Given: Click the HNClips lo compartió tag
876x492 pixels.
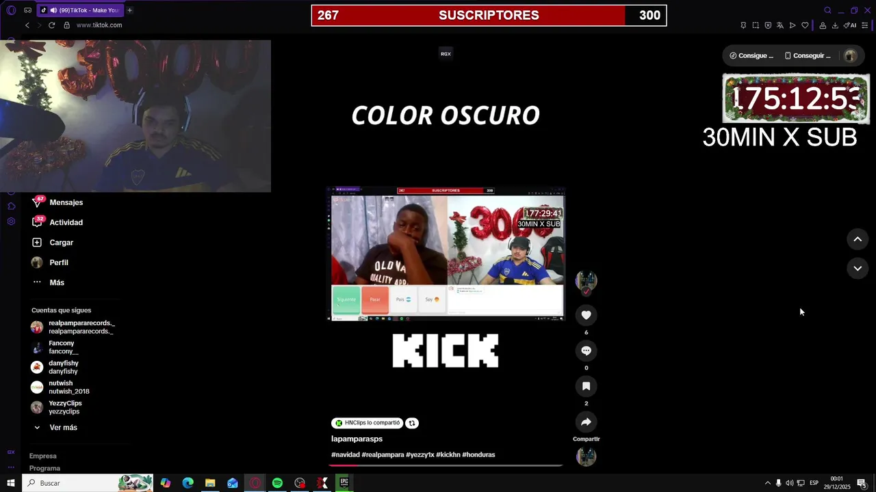Looking at the screenshot, I should 367,423.
